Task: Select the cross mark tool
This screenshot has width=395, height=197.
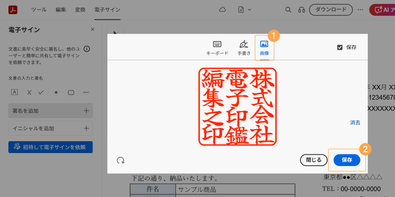Action: click(x=29, y=92)
